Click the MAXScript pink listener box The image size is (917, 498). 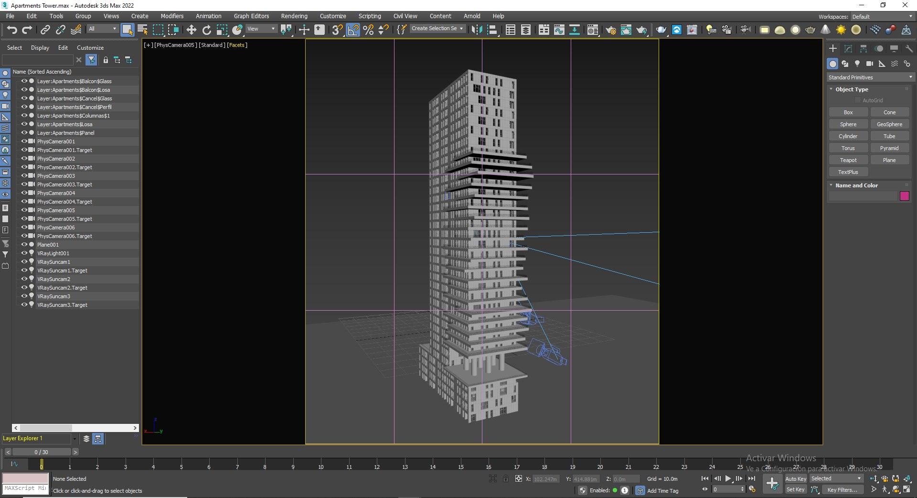pos(26,478)
